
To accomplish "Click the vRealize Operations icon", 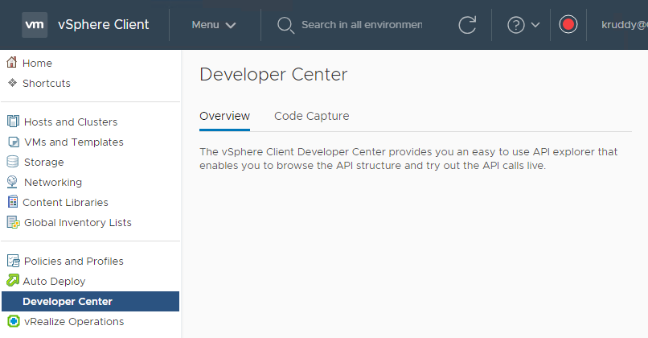I will [x=13, y=321].
